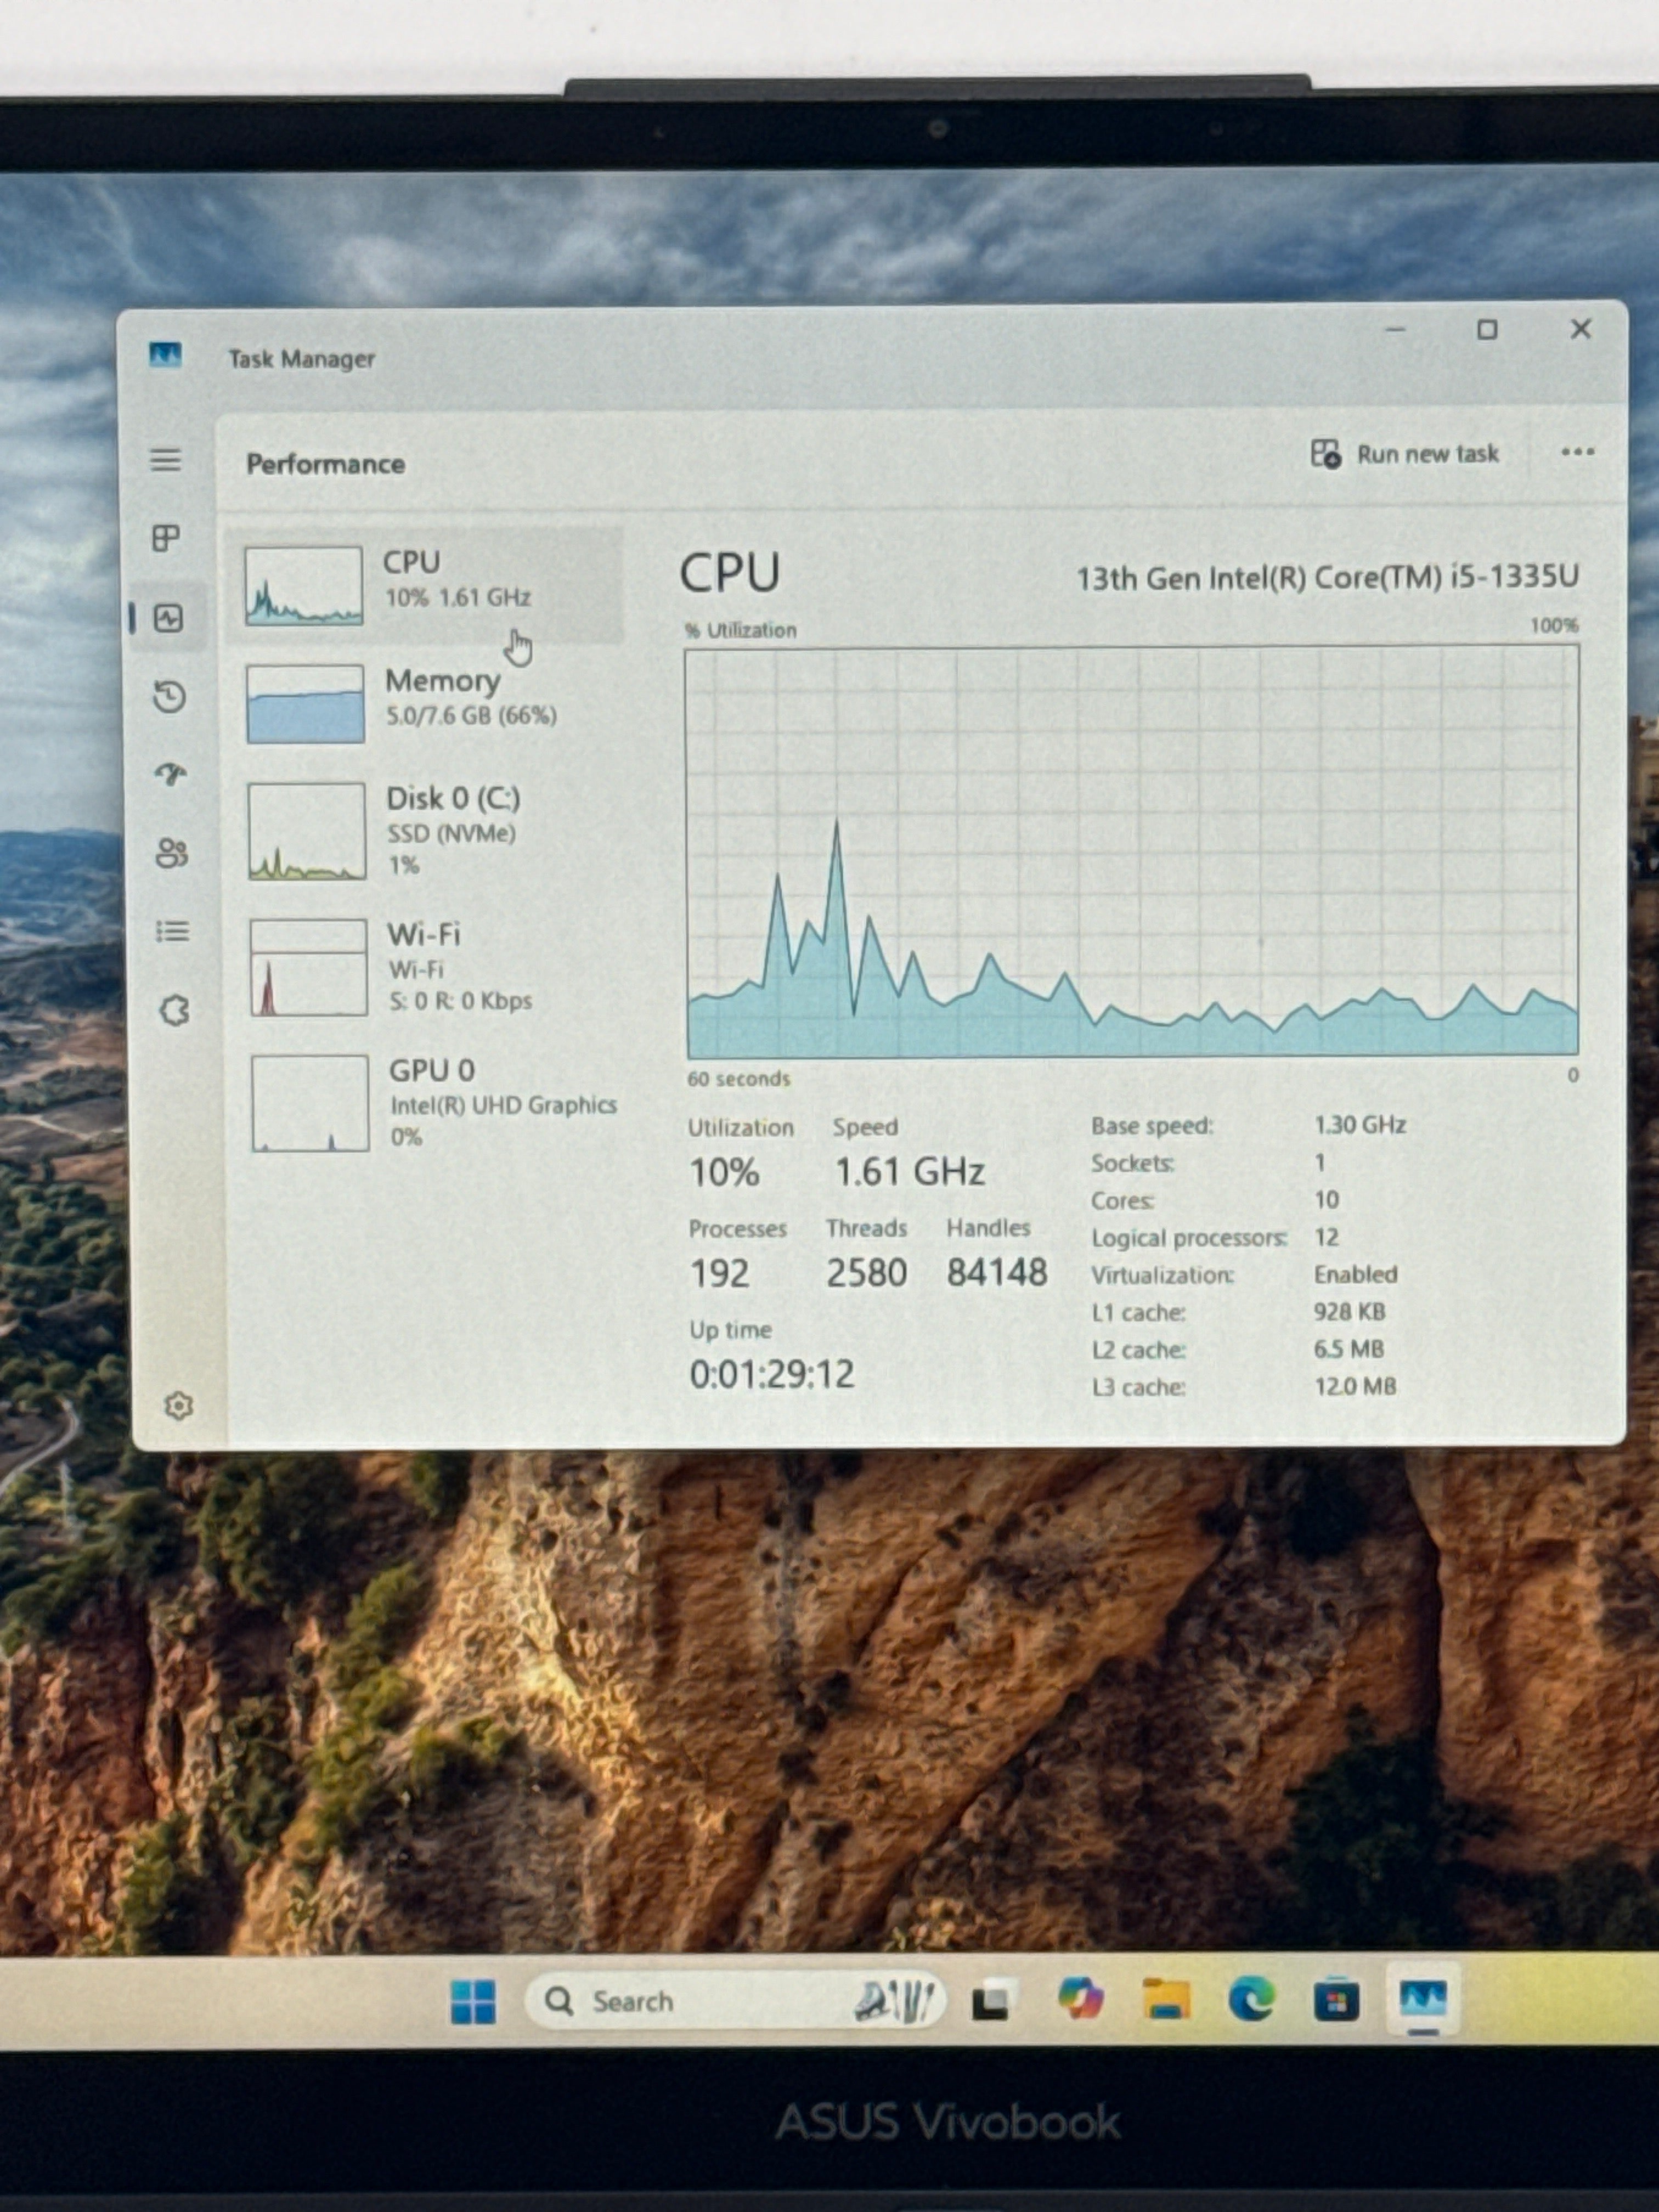Open the three-dot more options menu
The image size is (1659, 2212).
(x=1577, y=452)
